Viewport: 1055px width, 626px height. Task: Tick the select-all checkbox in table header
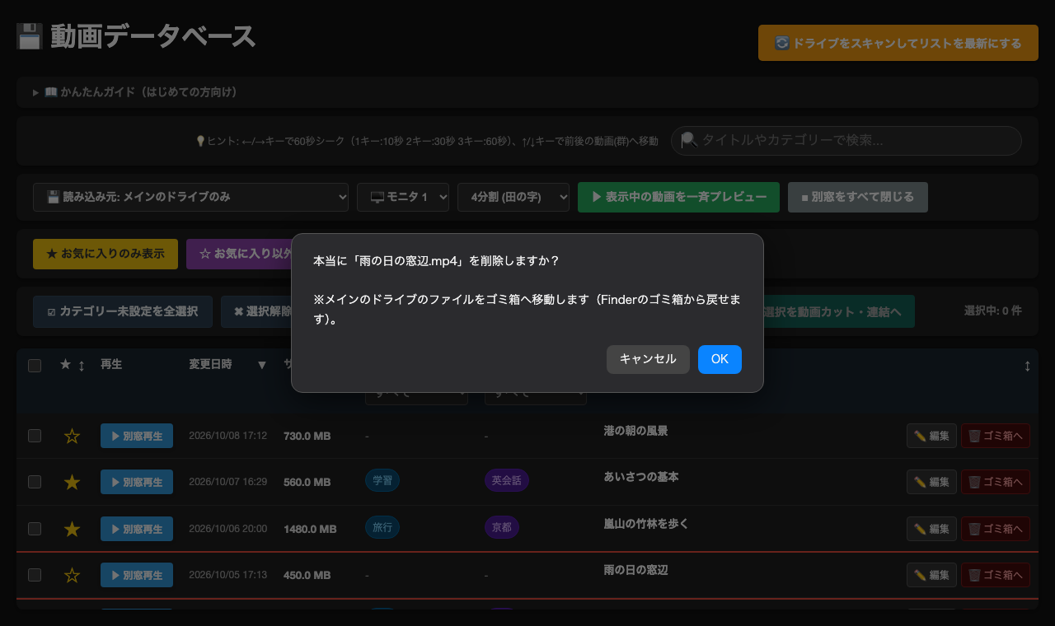pos(35,366)
